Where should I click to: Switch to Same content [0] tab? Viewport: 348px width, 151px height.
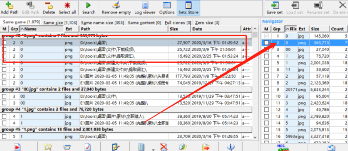(x=144, y=23)
